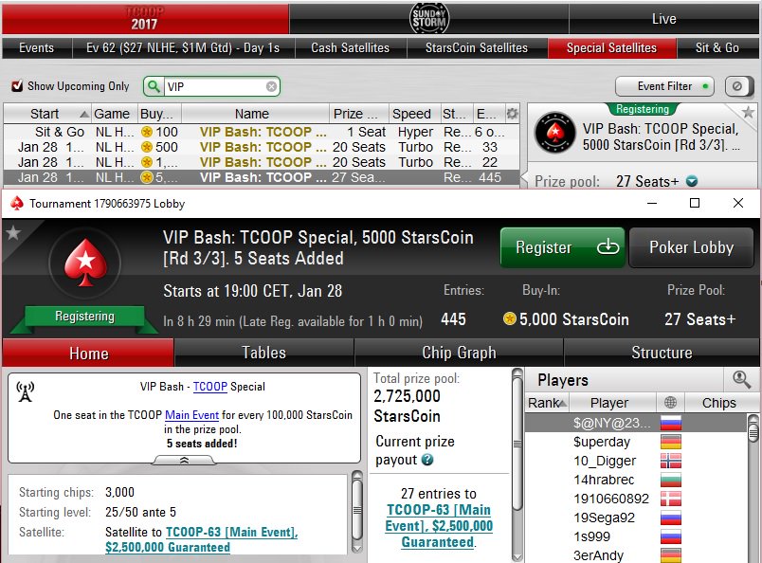Click the tournament info panel scrollbar

click(x=356, y=512)
